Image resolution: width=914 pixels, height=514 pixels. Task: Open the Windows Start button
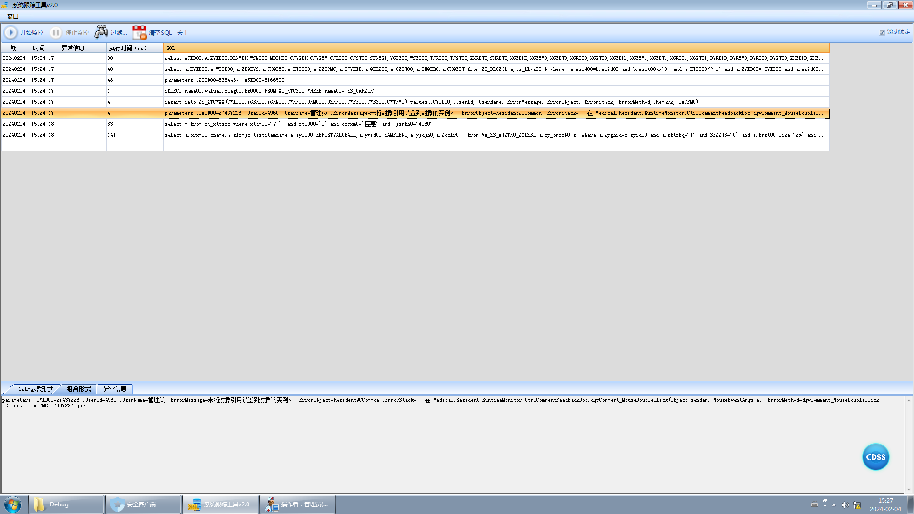click(x=13, y=504)
